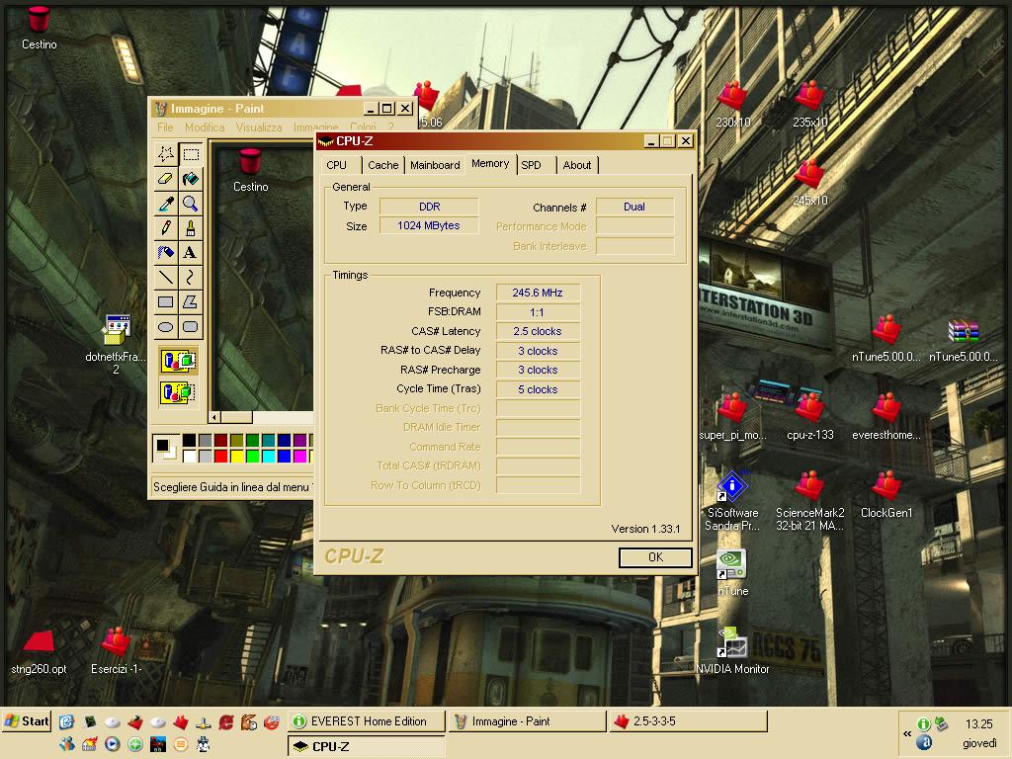The width and height of the screenshot is (1012, 759).
Task: Choose the Ellipse tool in Paint
Action: click(166, 326)
